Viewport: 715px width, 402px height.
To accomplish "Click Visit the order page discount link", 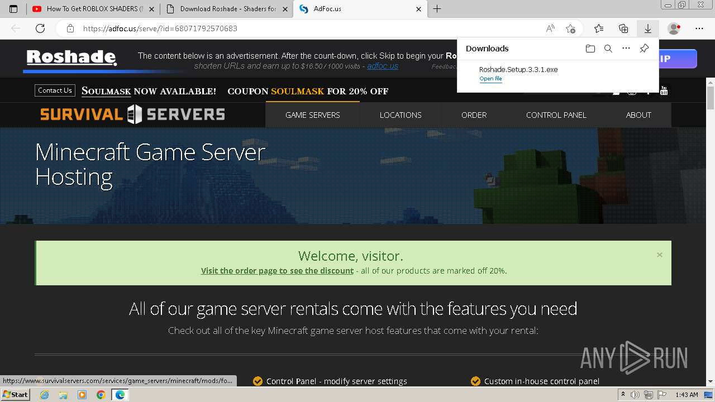I will (x=277, y=271).
